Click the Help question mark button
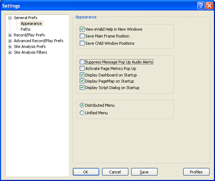Image resolution: width=215 pixels, height=181 pixels. tap(201, 6)
